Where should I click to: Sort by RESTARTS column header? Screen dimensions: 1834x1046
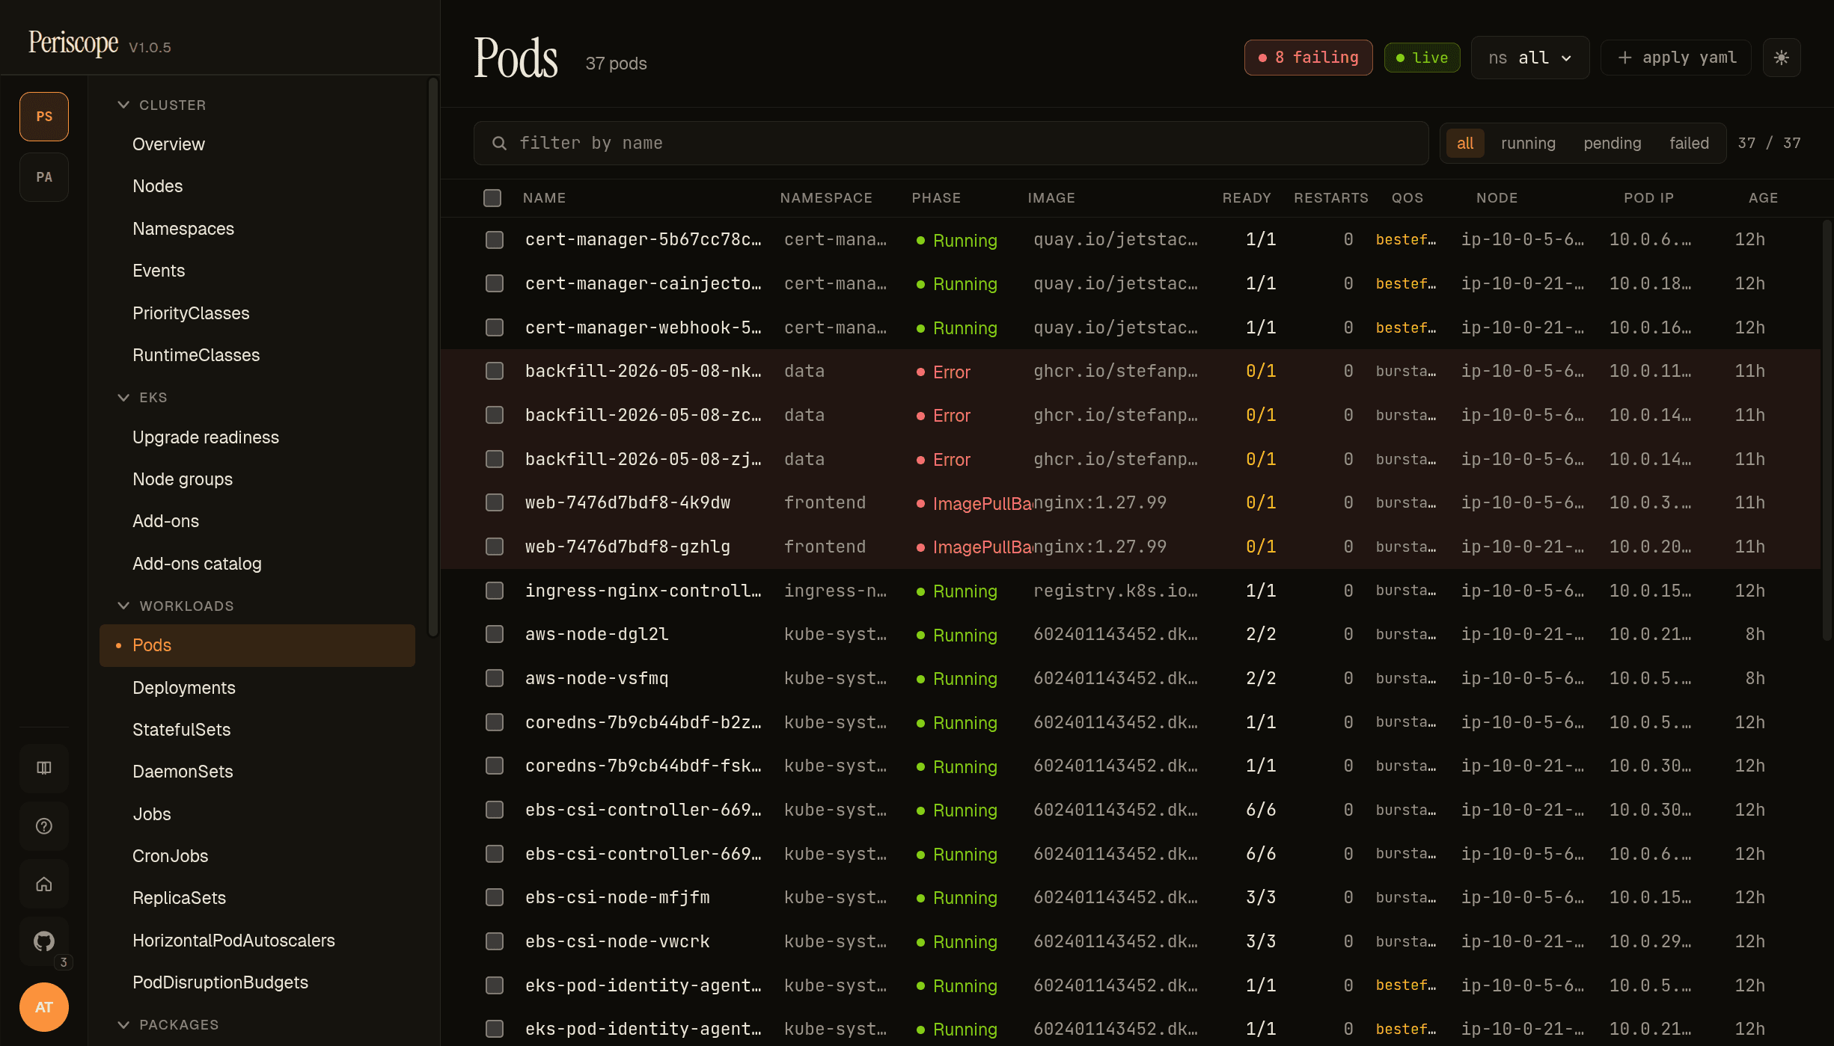click(1330, 198)
